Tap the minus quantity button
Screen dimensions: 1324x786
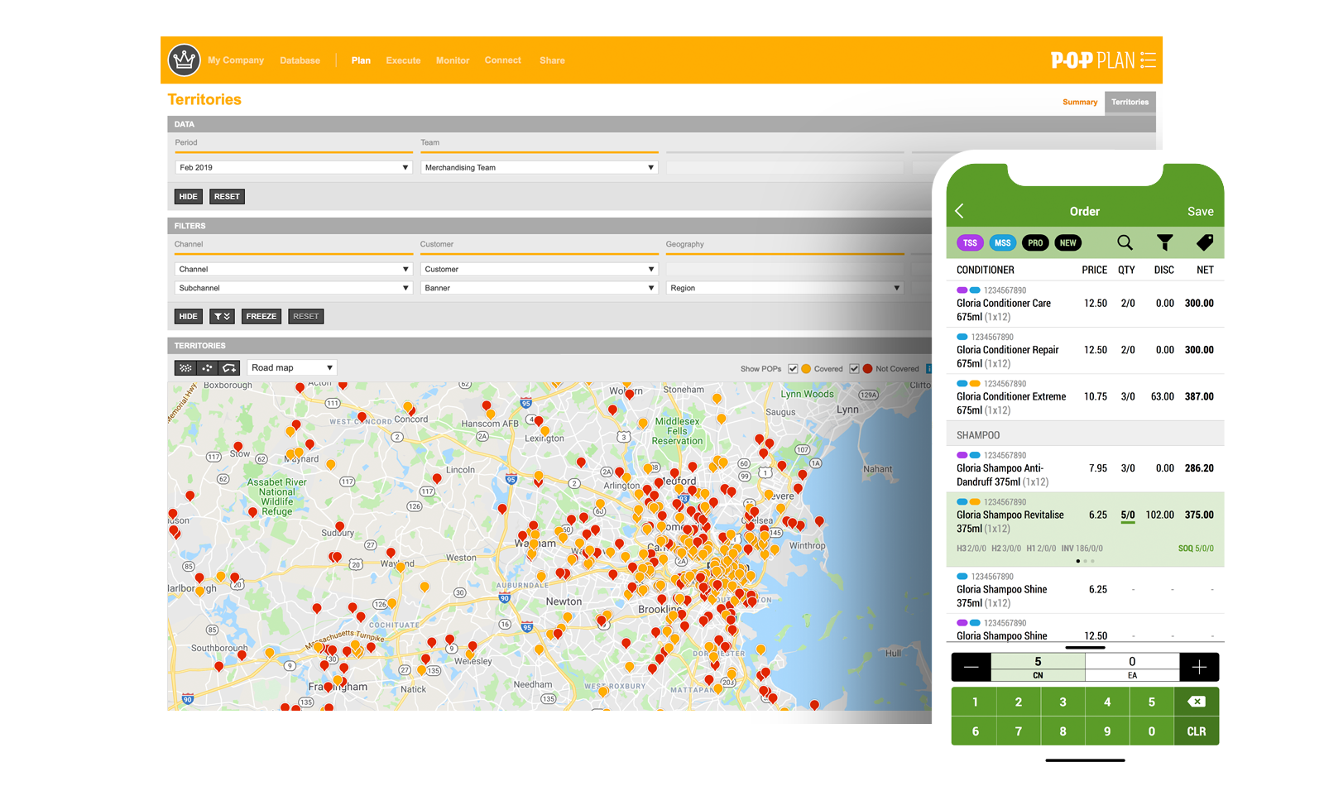[971, 667]
